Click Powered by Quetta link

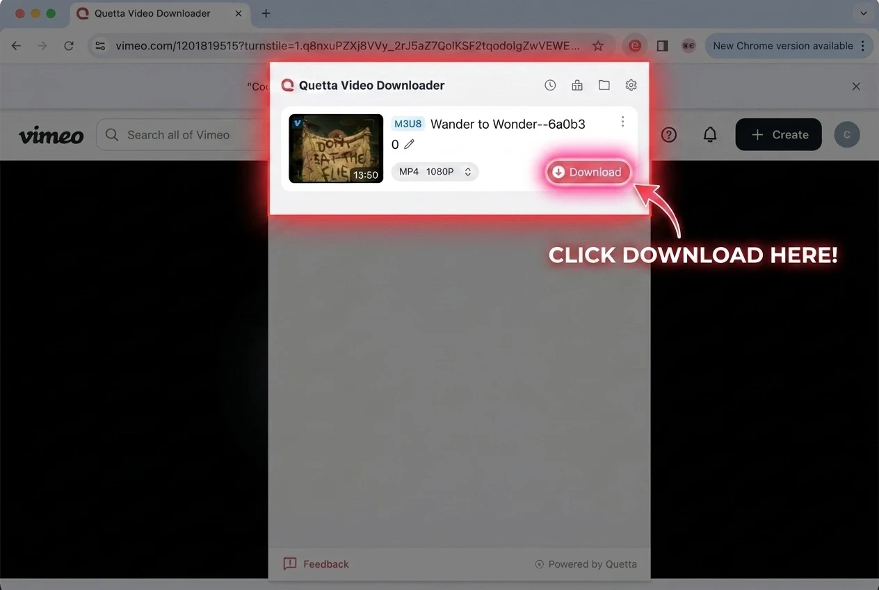click(586, 564)
